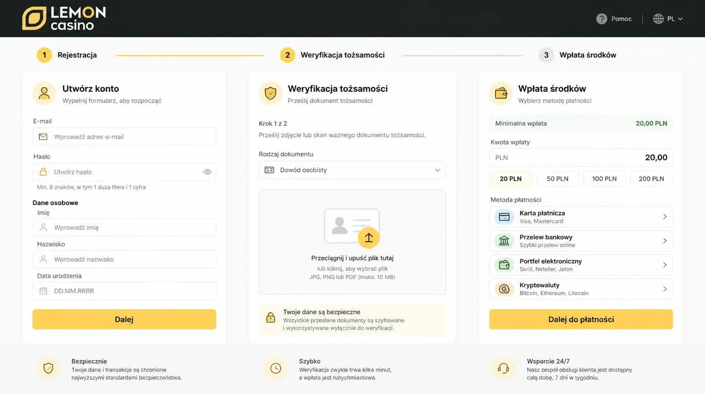Focus the Utwórz hasło password field

click(125, 172)
